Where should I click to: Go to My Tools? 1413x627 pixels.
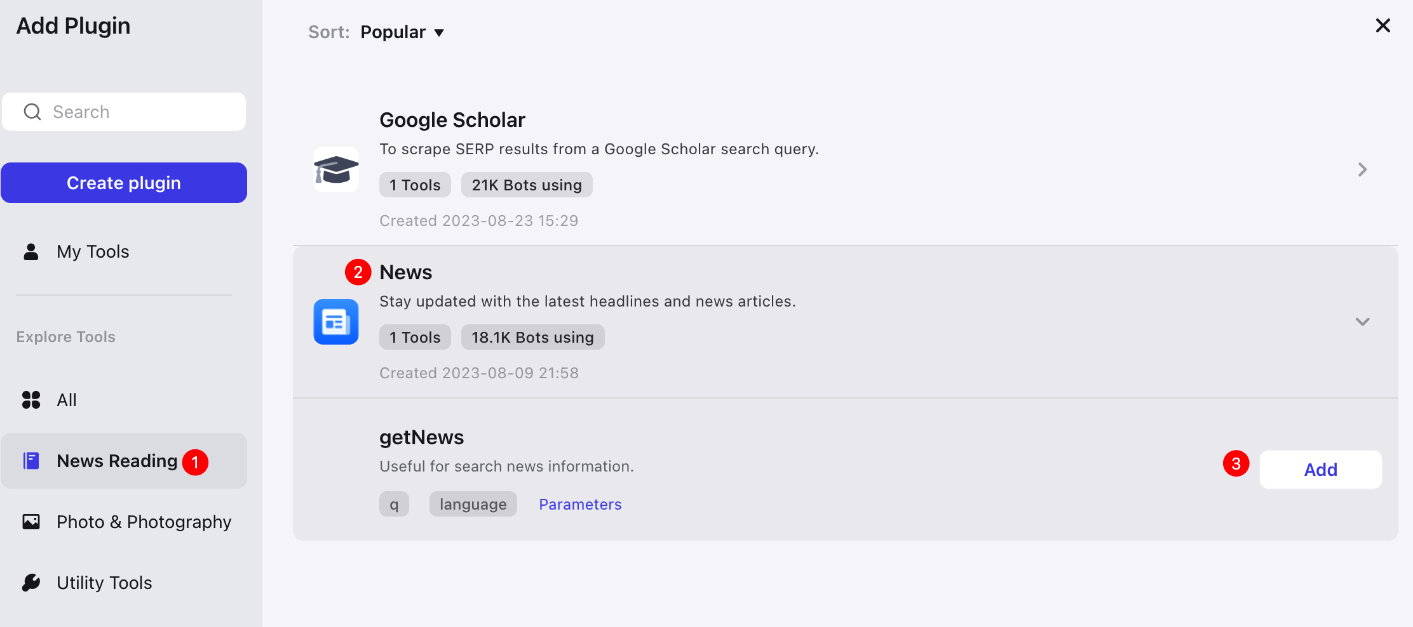124,252
